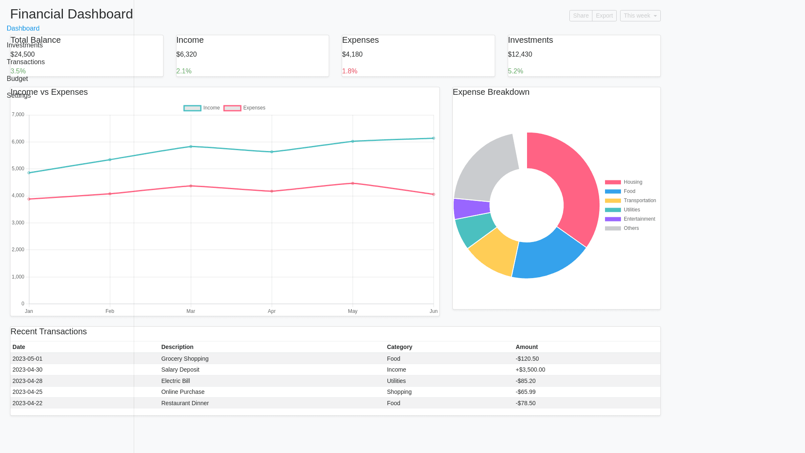Toggle the Expenses legend series
The width and height of the screenshot is (805, 453).
244,108
